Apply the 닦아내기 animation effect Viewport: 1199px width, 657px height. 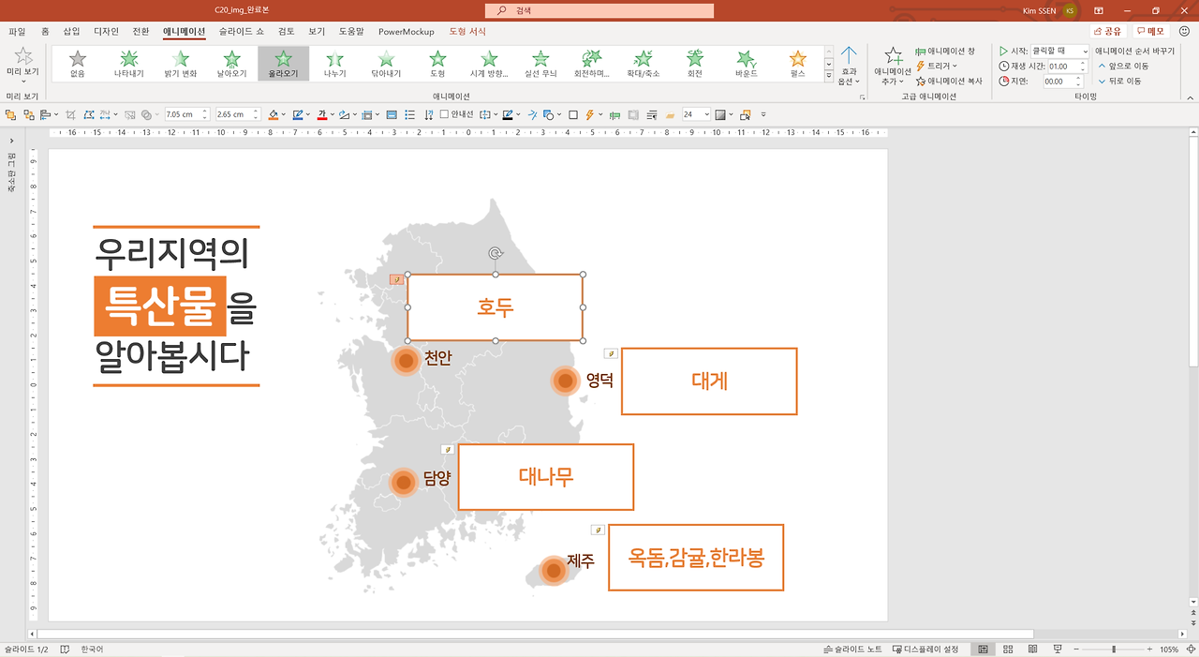[x=386, y=64]
